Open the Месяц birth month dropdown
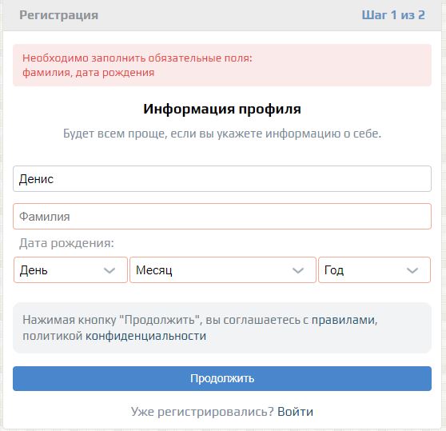This screenshot has height=431, width=446. point(223,270)
